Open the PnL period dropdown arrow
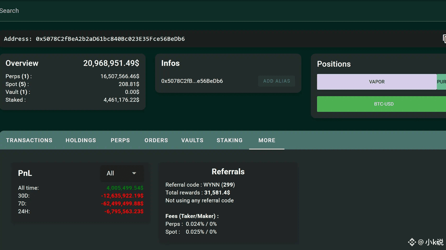 134,173
